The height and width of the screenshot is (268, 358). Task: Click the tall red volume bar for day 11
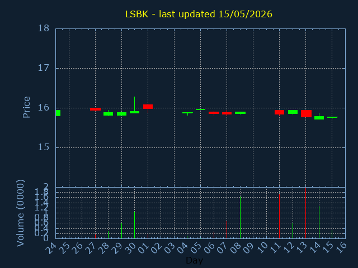[x=279, y=216]
